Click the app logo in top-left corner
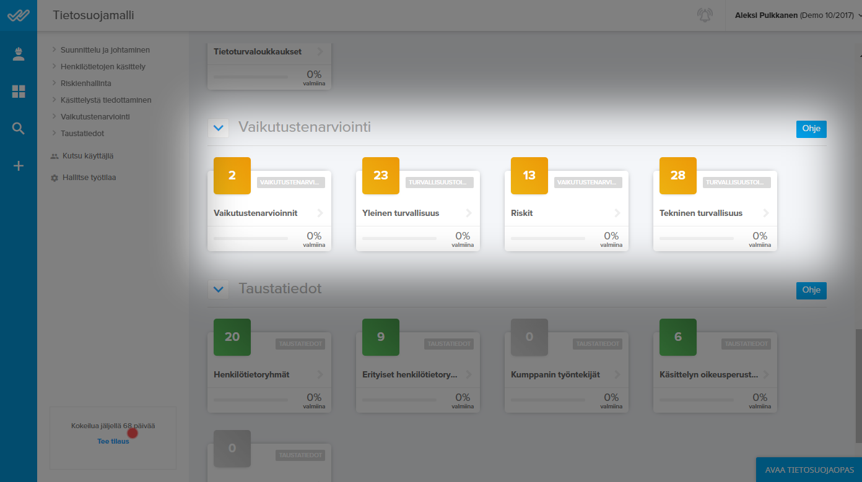The image size is (862, 482). click(x=19, y=15)
